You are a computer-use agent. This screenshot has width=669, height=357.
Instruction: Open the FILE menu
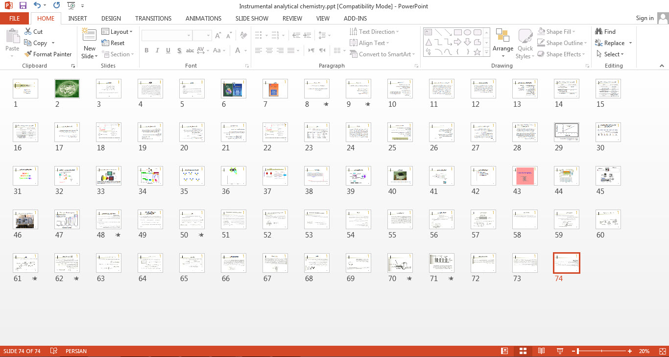pos(15,19)
